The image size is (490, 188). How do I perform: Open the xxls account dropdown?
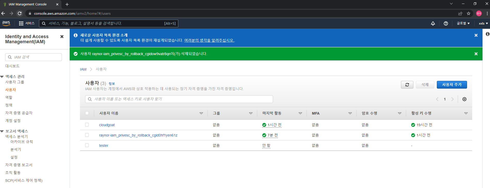tap(483, 23)
